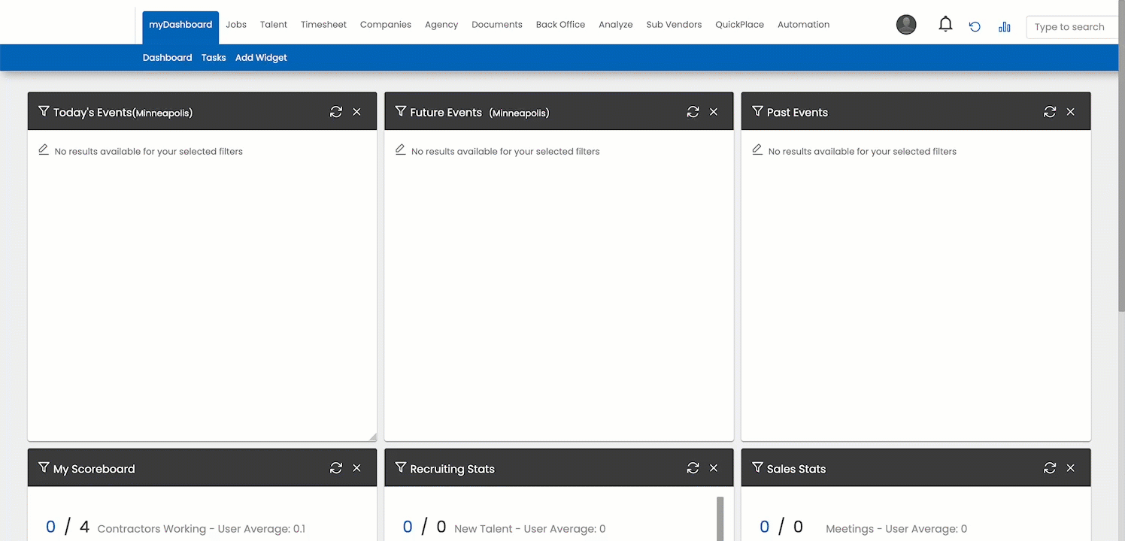The image size is (1125, 541).
Task: Click the My Scoreboard widget title
Action: [x=94, y=469]
